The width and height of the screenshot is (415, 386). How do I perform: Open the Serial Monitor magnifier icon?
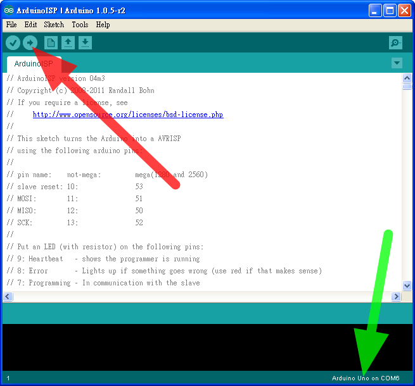click(x=396, y=42)
